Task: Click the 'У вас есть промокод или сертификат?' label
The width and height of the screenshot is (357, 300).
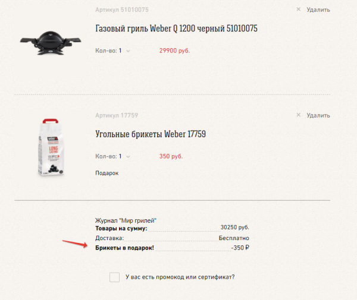Action: pos(179,277)
